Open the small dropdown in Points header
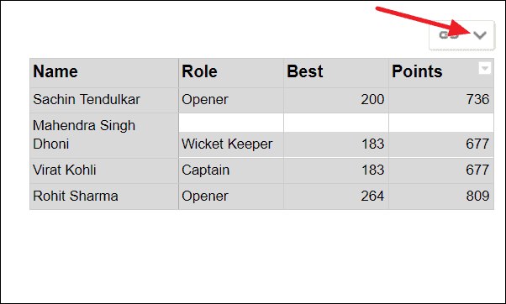This screenshot has width=506, height=304. pyautogui.click(x=484, y=68)
